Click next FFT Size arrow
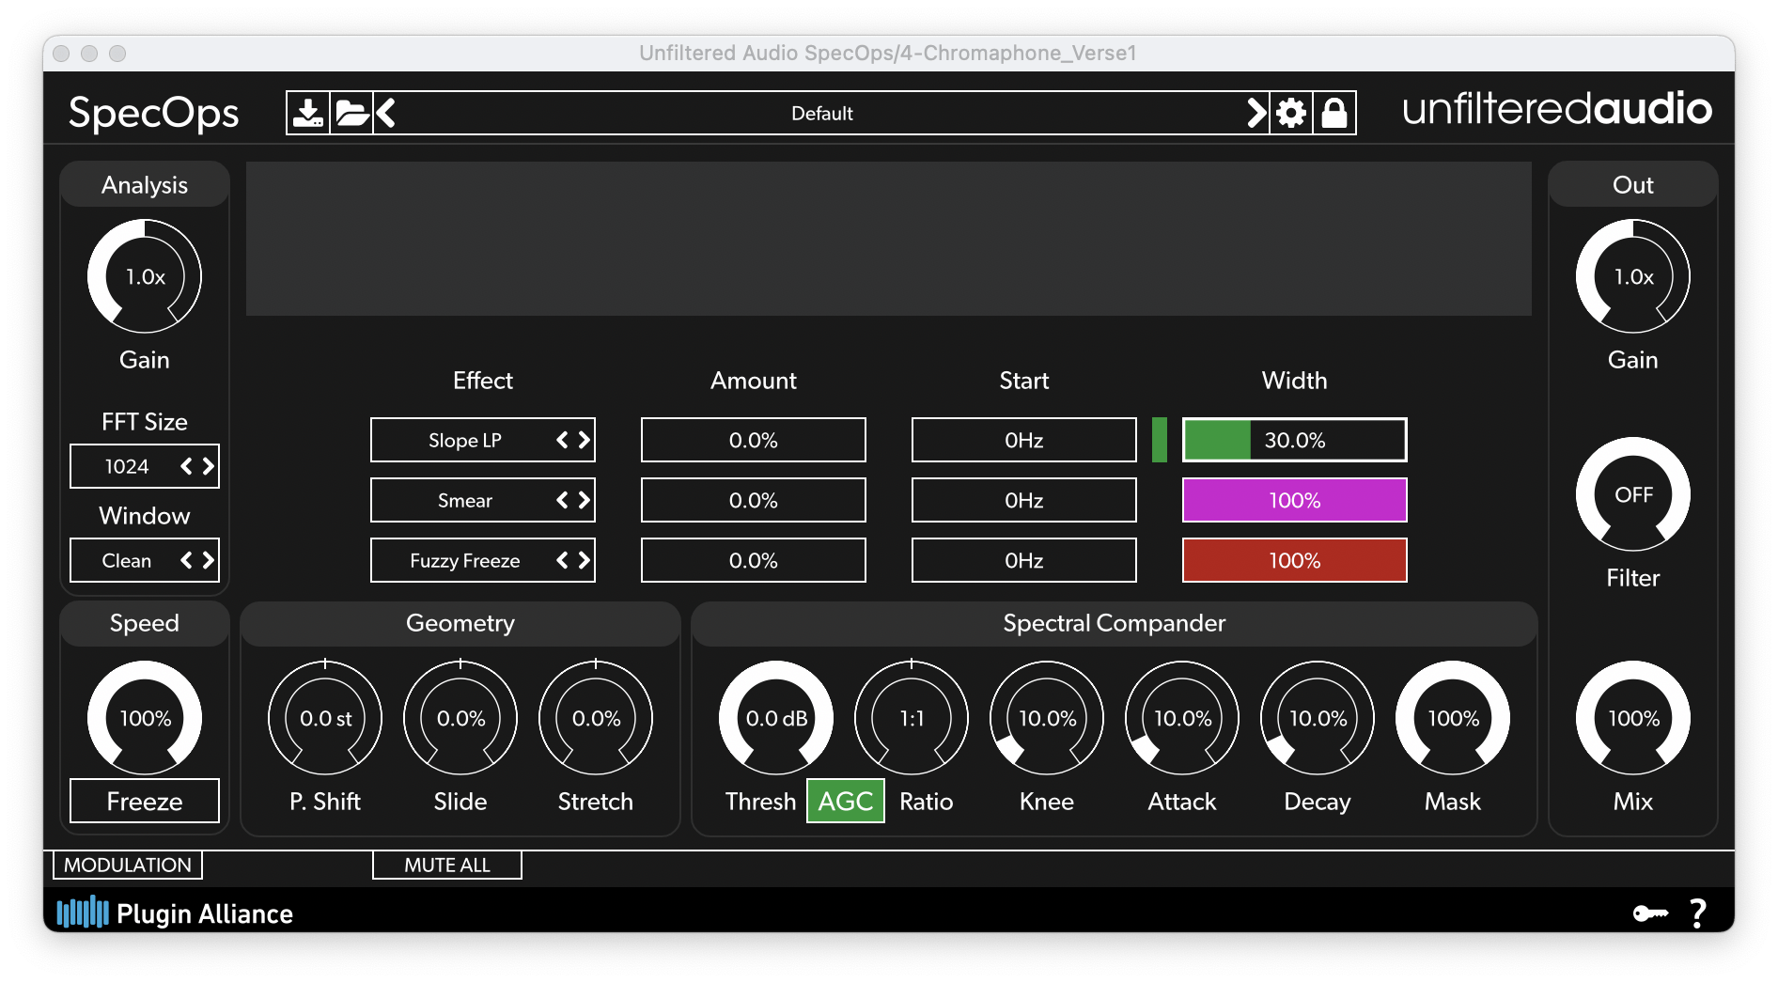1778x983 pixels. point(208,466)
